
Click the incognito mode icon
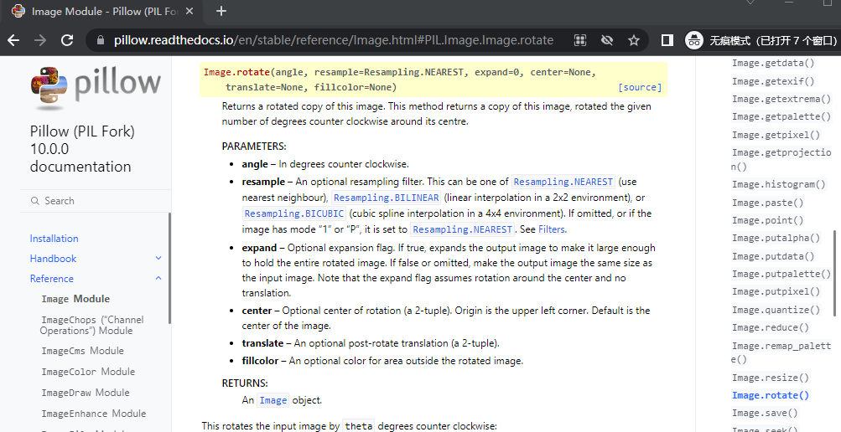694,40
